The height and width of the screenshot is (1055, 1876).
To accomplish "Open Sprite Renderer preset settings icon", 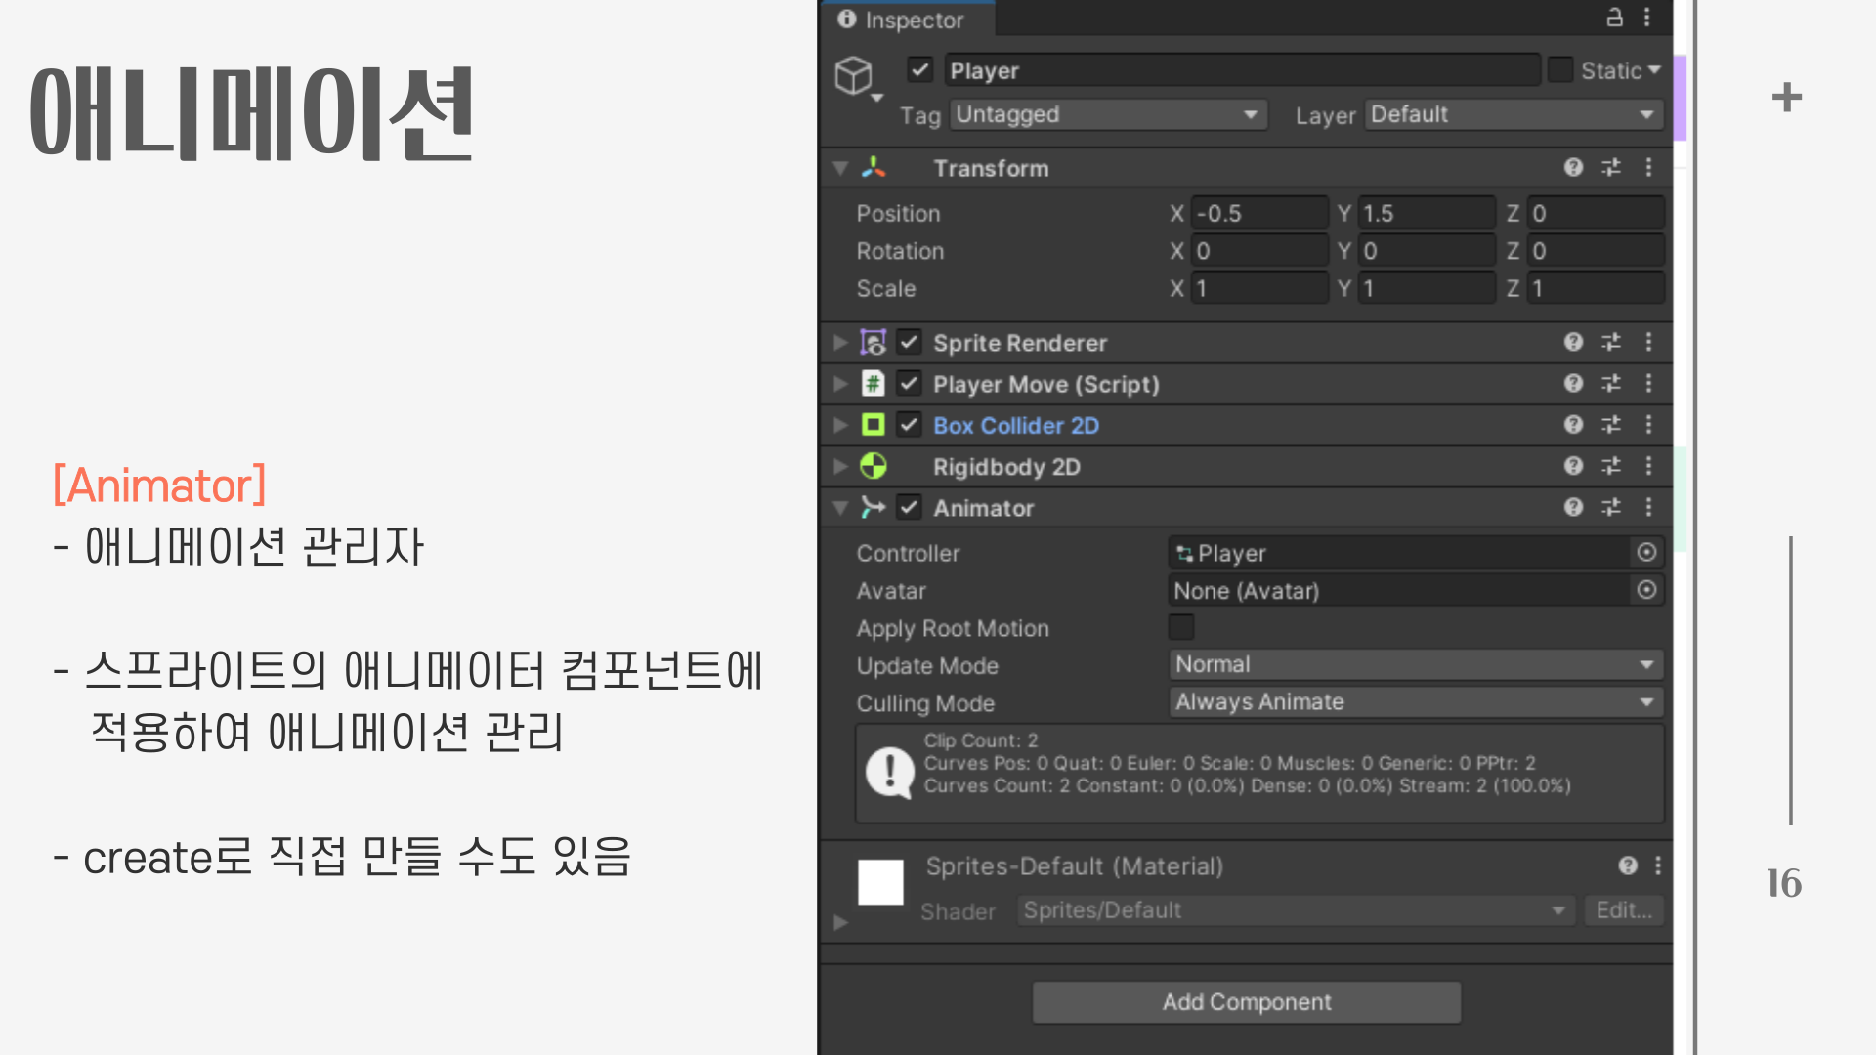I will coord(1611,342).
